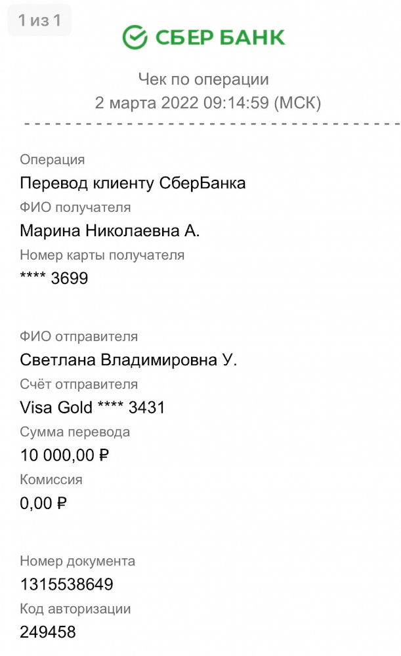Click recipient card number ending 3699

click(54, 279)
